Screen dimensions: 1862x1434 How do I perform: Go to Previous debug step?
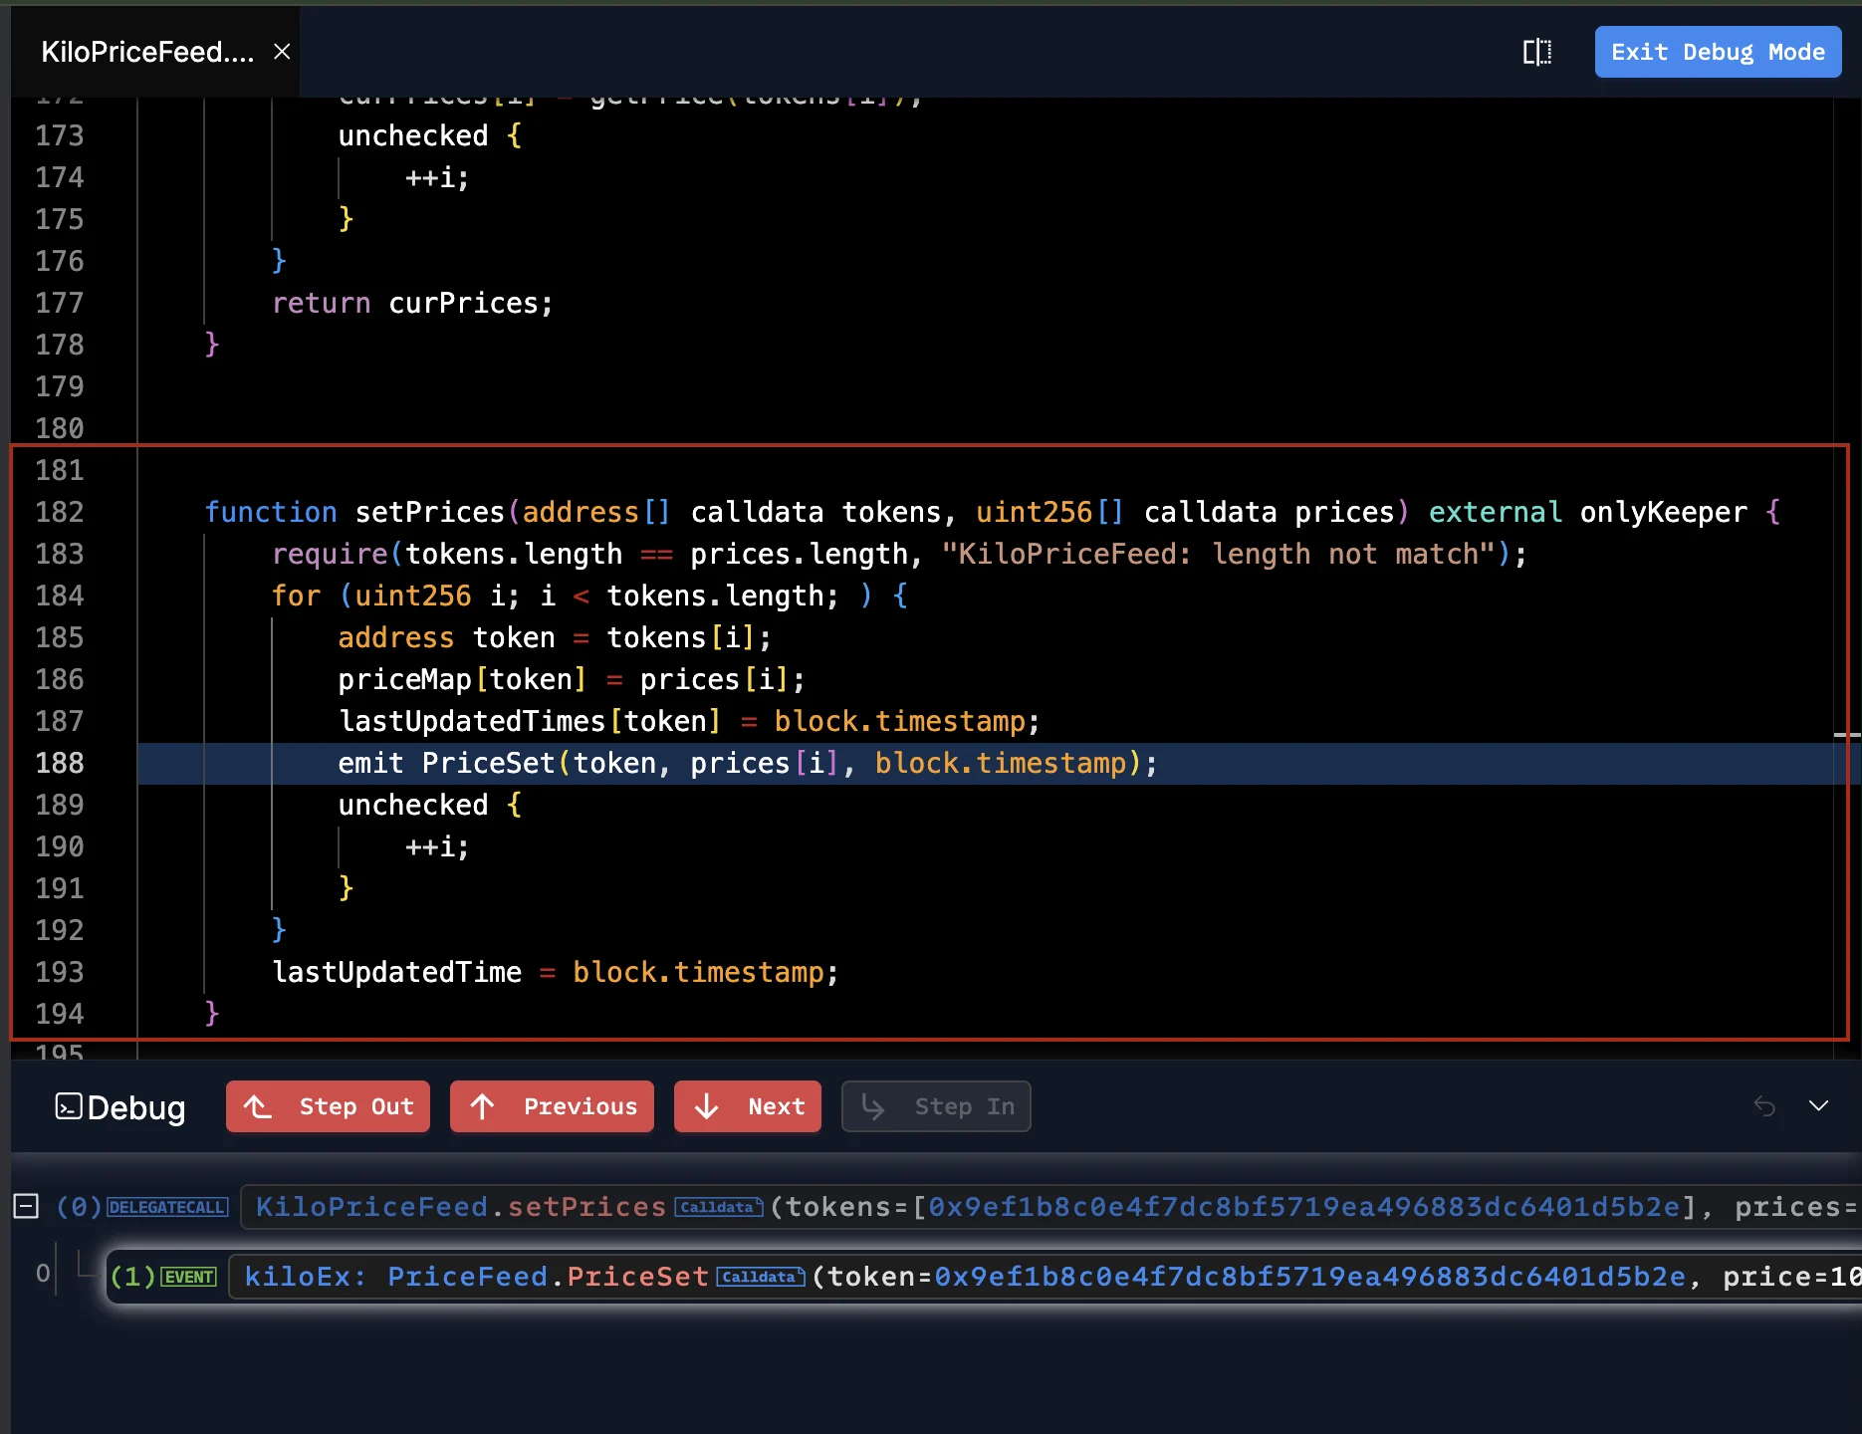click(552, 1106)
